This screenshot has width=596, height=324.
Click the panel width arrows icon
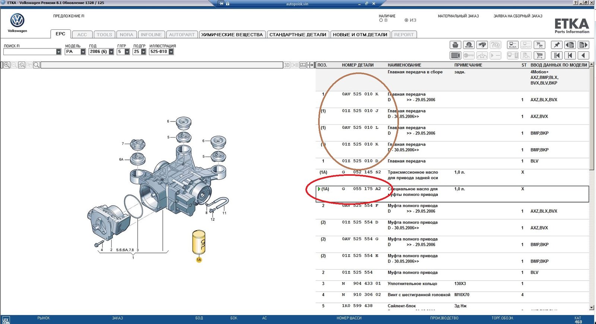pos(310,65)
